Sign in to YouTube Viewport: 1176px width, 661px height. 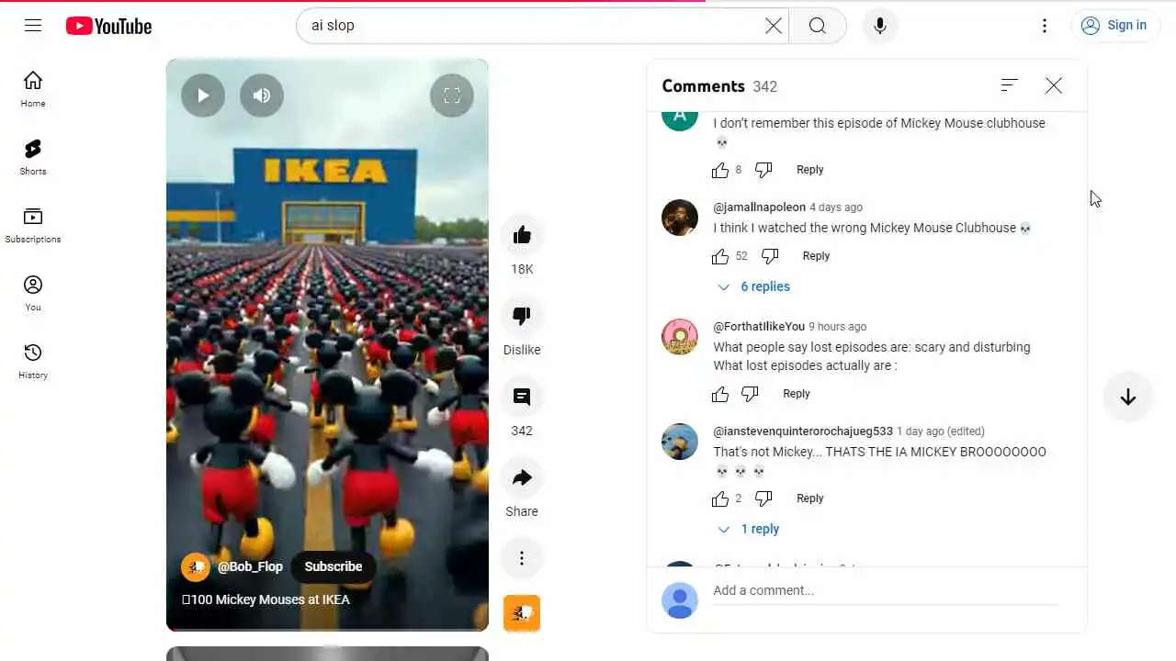1114,26
